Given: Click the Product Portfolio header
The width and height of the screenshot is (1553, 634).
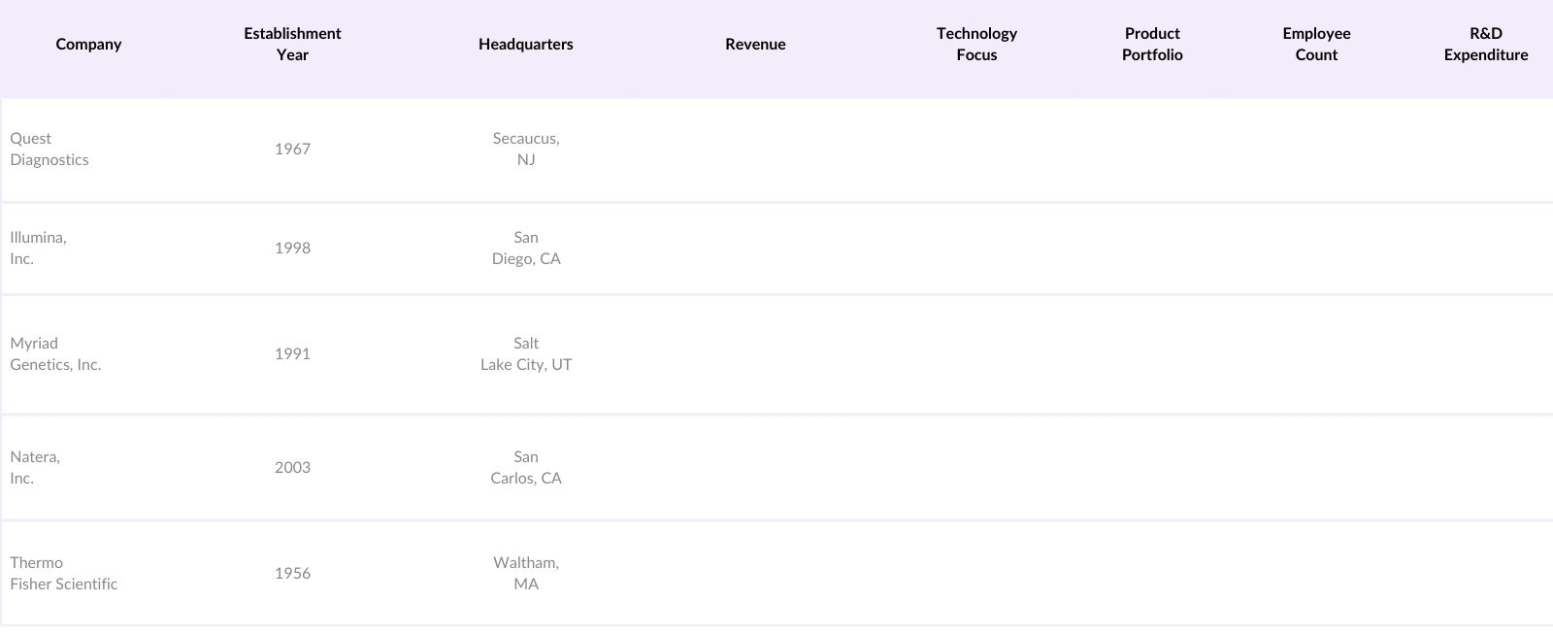Looking at the screenshot, I should coord(1152,45).
